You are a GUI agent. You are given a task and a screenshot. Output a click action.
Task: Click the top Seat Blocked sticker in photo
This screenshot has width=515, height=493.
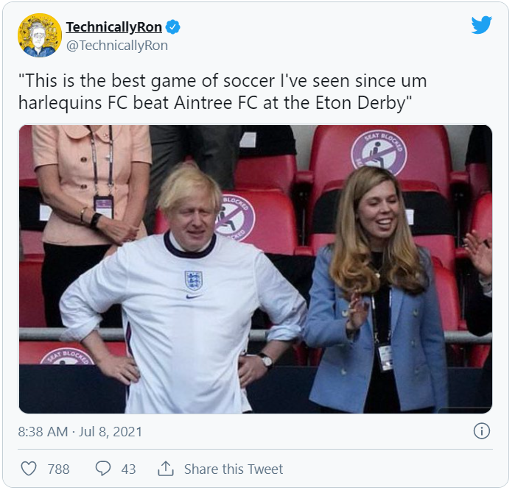point(379,152)
